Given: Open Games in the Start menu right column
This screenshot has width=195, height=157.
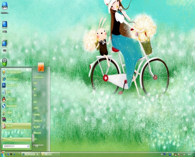Looking at the screenshot, I should point(35,102).
